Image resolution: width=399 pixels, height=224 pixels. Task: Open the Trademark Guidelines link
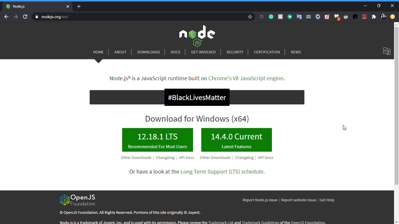point(261,222)
